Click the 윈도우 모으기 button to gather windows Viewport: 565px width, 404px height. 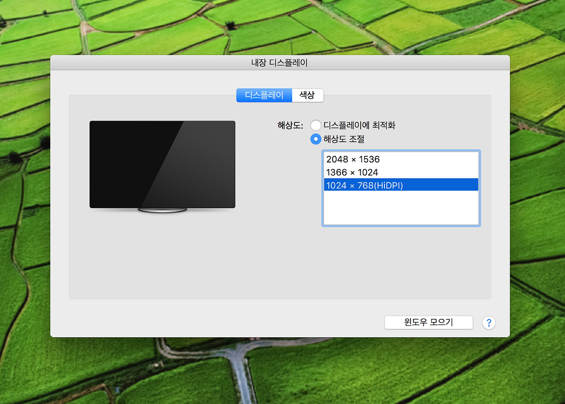(428, 322)
